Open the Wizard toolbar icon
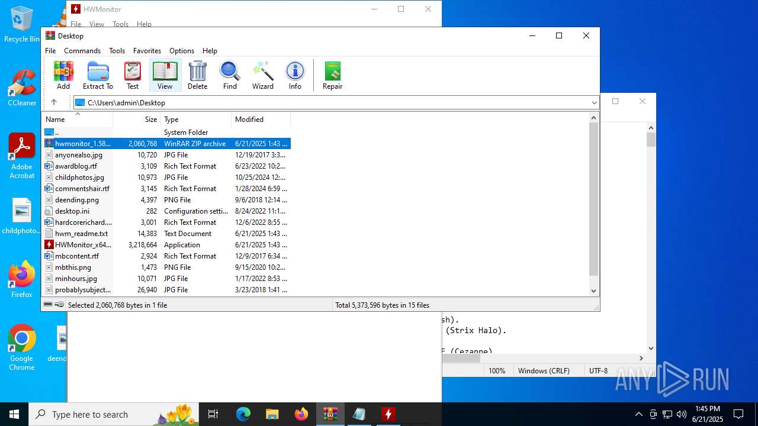This screenshot has width=758, height=426. pos(263,76)
